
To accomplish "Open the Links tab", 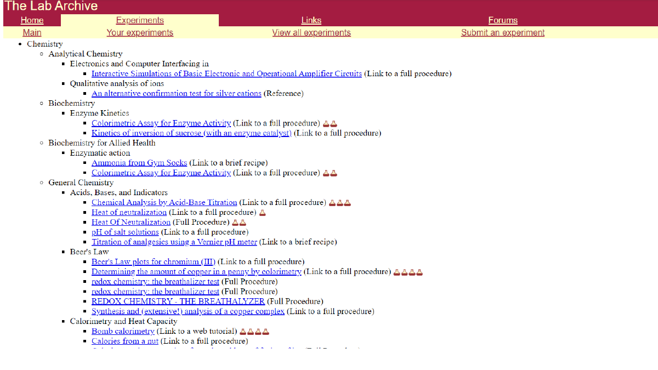I will click(311, 20).
